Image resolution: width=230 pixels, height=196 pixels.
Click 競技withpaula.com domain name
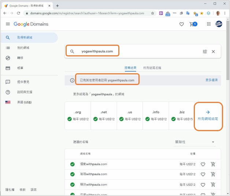(x=94, y=185)
